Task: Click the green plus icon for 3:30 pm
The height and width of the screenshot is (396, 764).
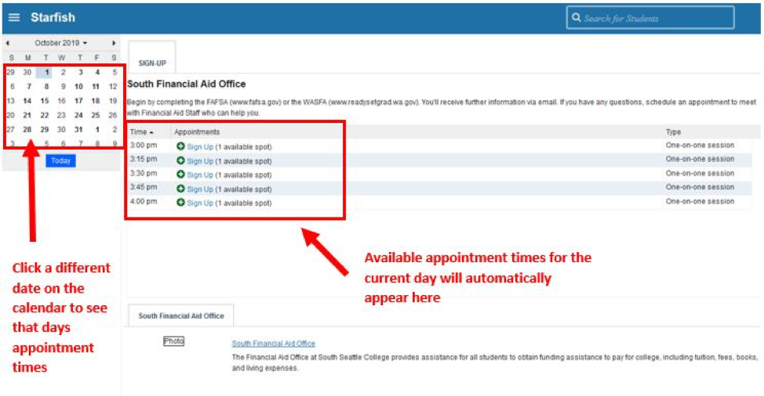Action: [180, 175]
